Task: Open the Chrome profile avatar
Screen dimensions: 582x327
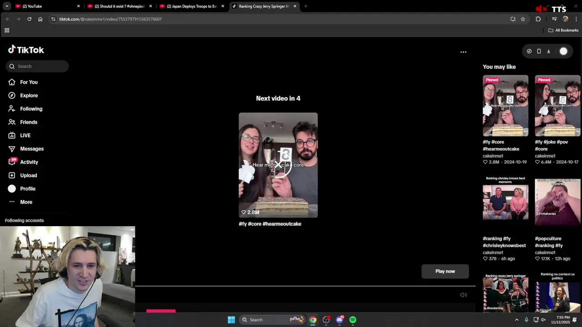Action: (565, 19)
